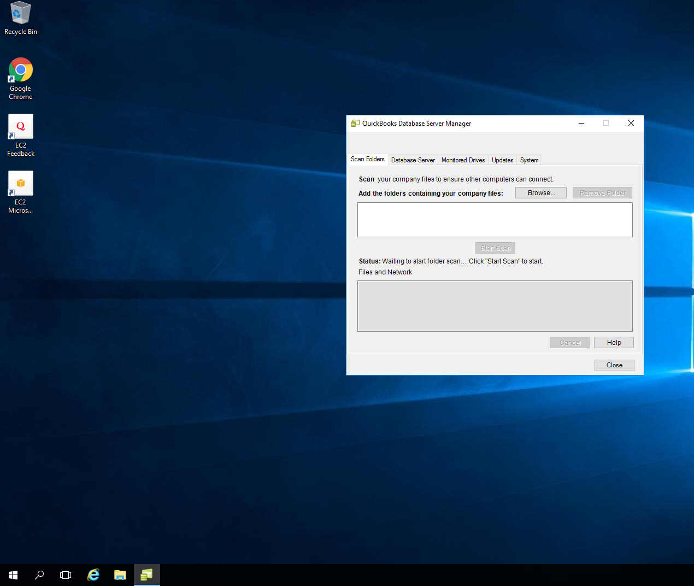The width and height of the screenshot is (694, 586).
Task: Select the QuickBooks Database Server Manager taskbar icon
Action: click(146, 575)
